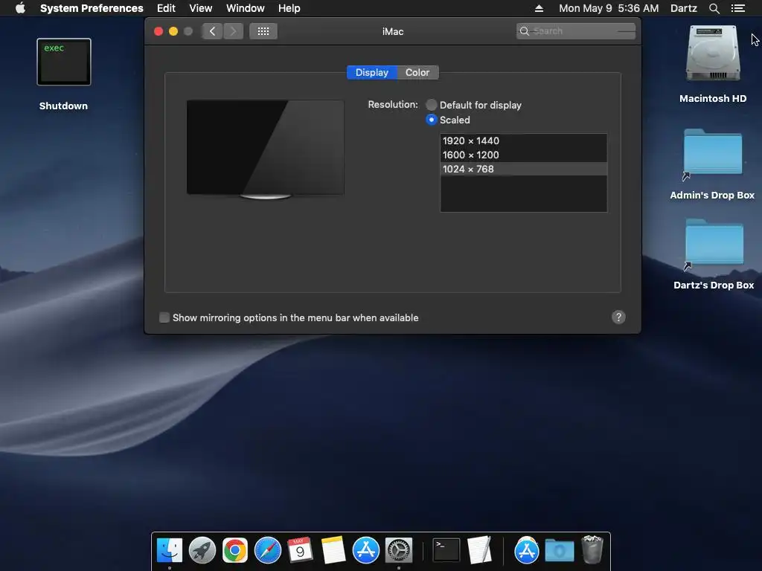Select the Macintosh HD desktop icon
Screen dimensions: 762x571
pos(712,54)
